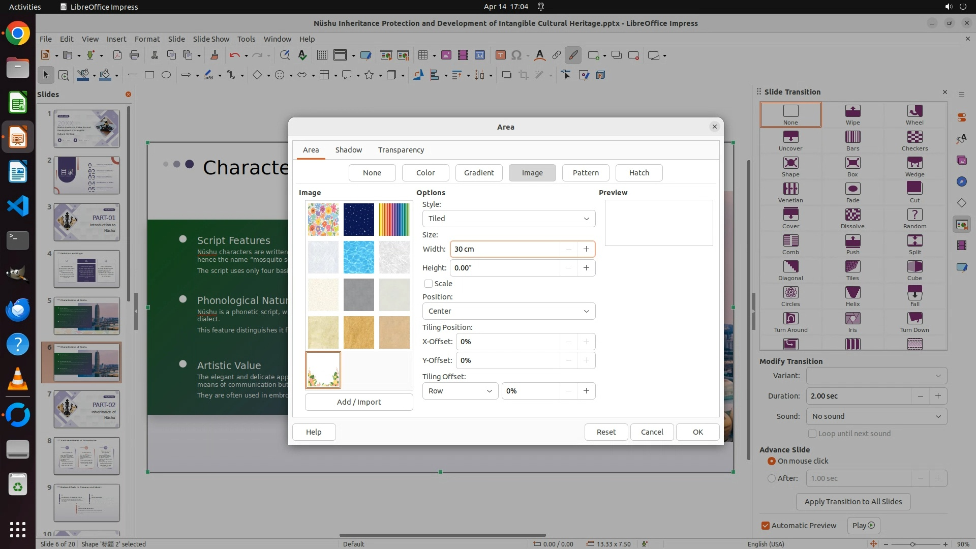The height and width of the screenshot is (549, 976).
Task: Enable the Scale checkbox
Action: pos(429,284)
